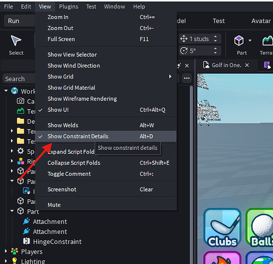Open Explorer options ellipsis button
The width and height of the screenshot is (273, 264).
[x=186, y=78]
